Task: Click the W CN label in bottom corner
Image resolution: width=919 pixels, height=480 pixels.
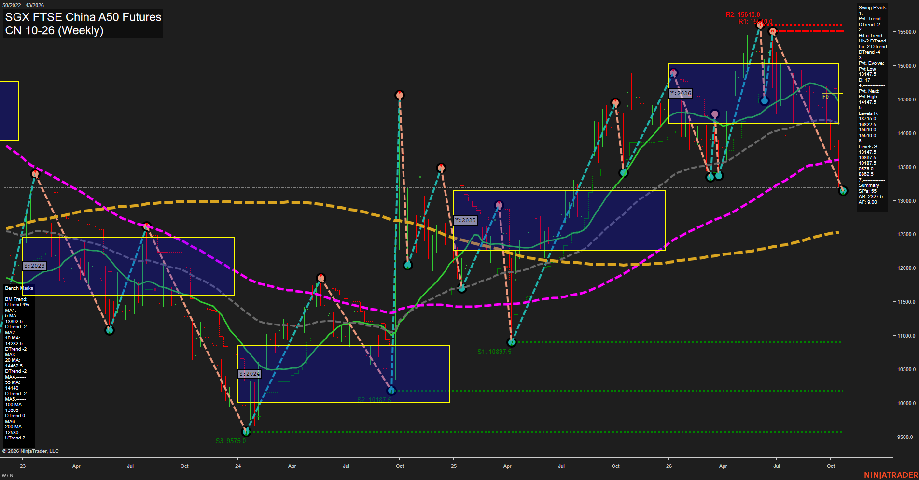Action: [8, 476]
